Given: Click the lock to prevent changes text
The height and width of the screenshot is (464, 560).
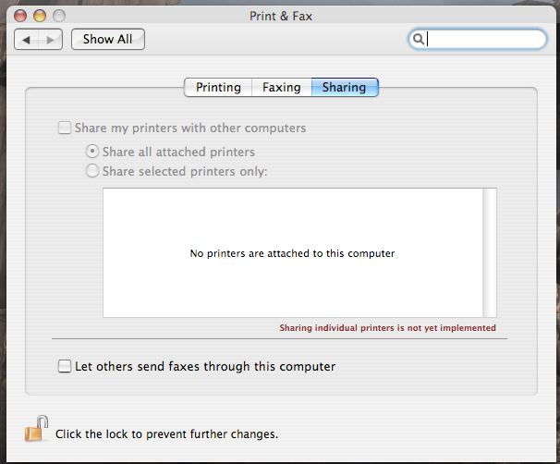Looking at the screenshot, I should coord(166,434).
